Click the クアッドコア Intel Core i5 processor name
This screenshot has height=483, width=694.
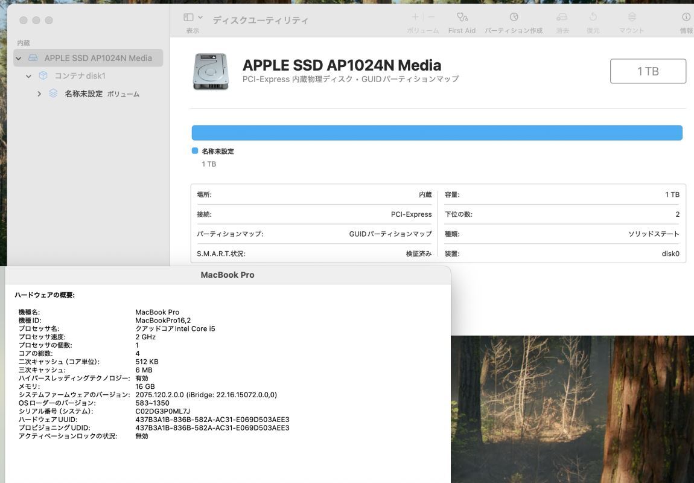[175, 328]
